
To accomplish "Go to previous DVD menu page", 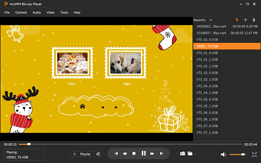I will coord(103,107).
